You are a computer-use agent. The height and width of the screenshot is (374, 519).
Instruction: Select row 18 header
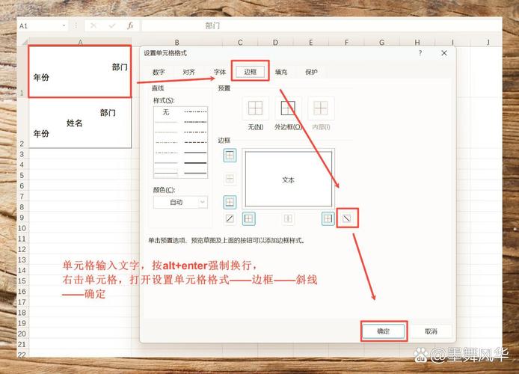(x=22, y=313)
